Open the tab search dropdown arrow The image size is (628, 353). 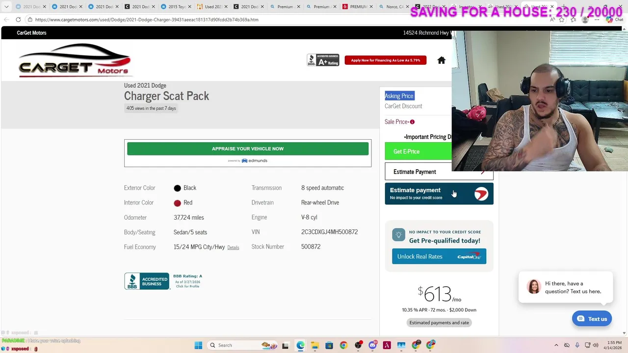[6, 7]
